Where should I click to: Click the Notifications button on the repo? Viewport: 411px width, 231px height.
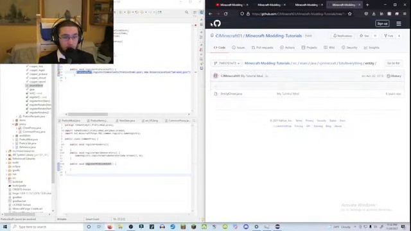pos(342,36)
